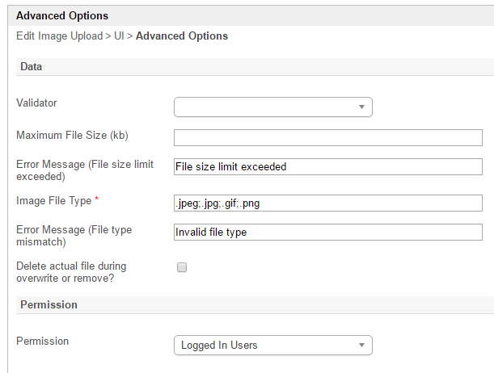Select the Image File Type input field
The height and width of the screenshot is (373, 494).
327,203
